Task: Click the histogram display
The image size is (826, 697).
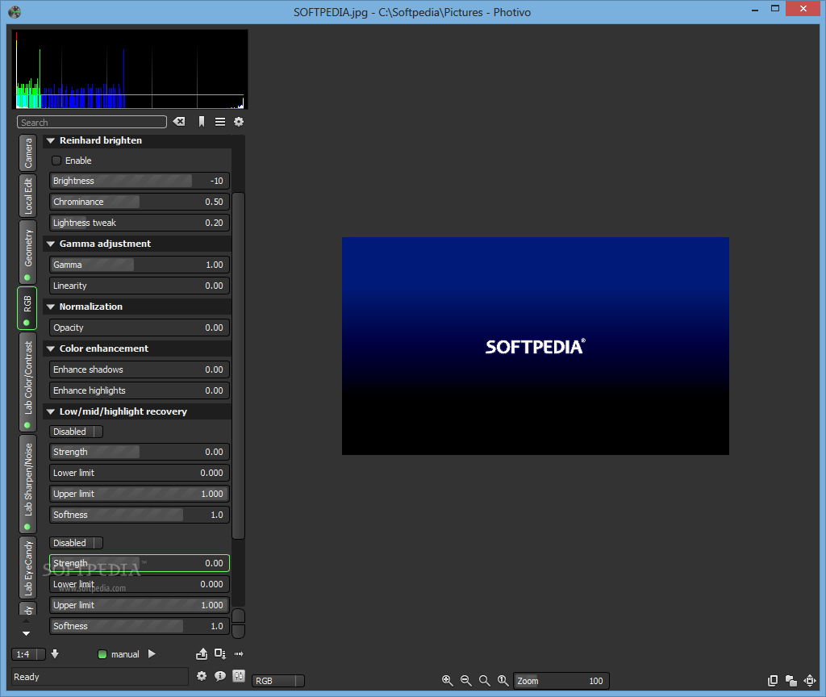Action: [x=130, y=69]
